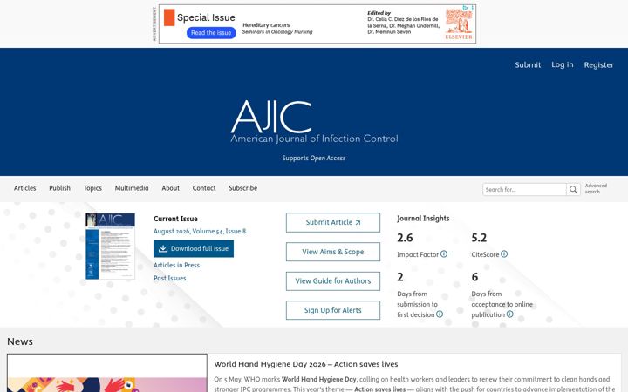Screen dimensions: 628x392
Task: Open the Articles menu
Action: (24, 188)
